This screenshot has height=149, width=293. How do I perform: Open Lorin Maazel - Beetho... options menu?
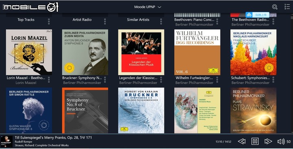click(x=49, y=80)
